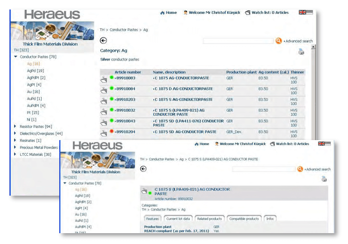The height and width of the screenshot is (244, 348).
Task: Open C 1075 D AG-CONDUCTORPASTE link
Action: (x=183, y=89)
